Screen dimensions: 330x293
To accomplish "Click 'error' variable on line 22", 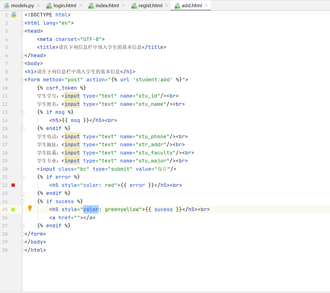I will [137, 185].
